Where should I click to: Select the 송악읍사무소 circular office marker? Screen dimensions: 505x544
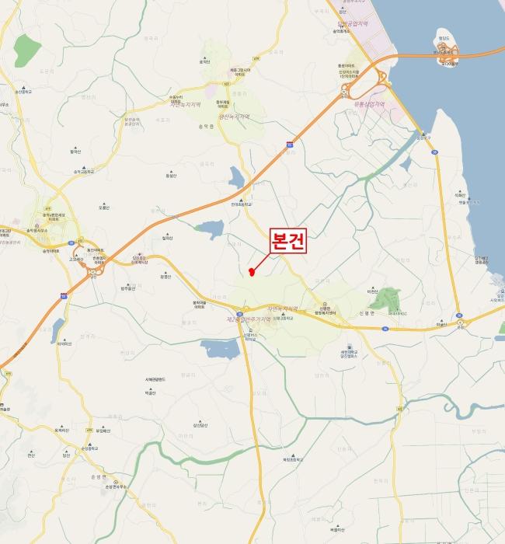tap(37, 226)
